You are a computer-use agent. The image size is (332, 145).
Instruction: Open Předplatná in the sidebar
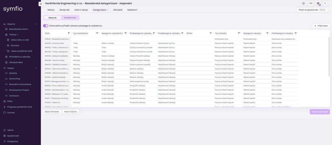[12, 141]
